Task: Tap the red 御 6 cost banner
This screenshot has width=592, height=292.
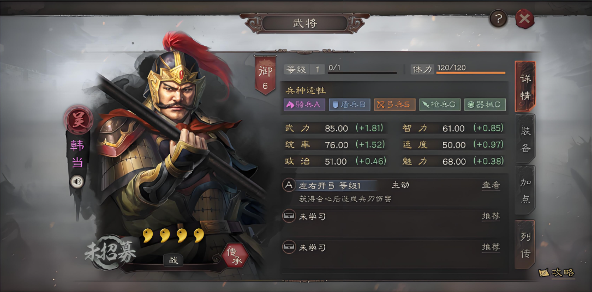Action: (265, 76)
